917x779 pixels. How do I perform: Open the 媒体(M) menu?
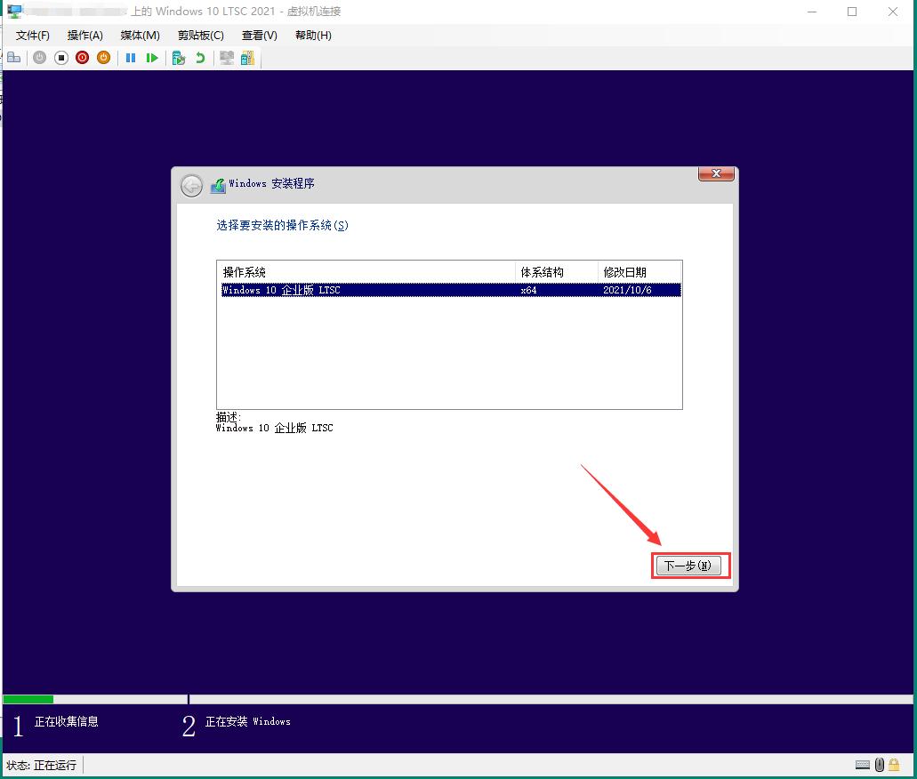140,35
